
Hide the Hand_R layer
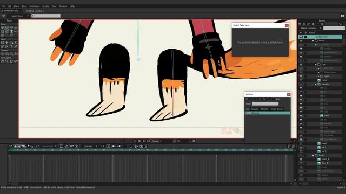(x=301, y=160)
